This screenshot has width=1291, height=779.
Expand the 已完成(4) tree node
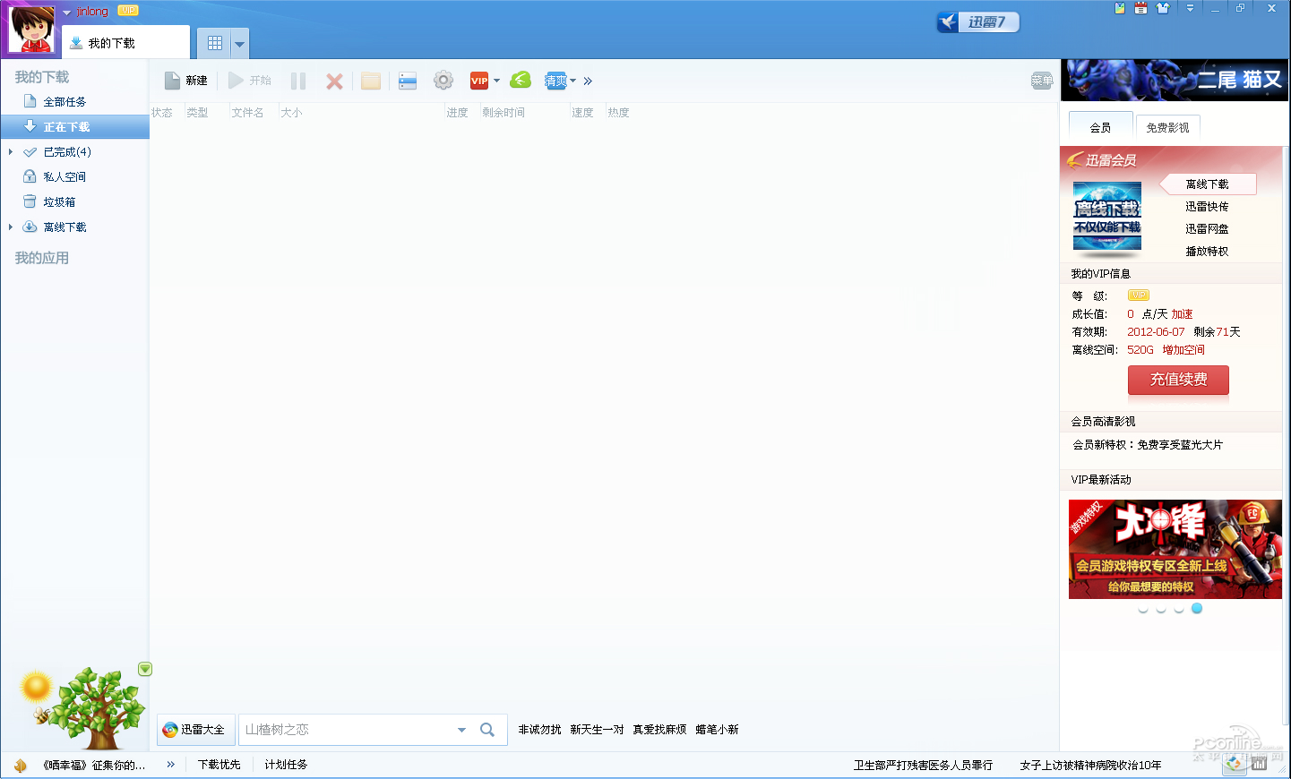coord(11,152)
